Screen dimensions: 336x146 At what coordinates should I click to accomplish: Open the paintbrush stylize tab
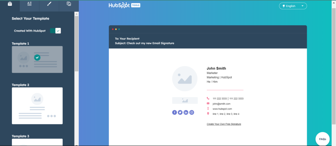coord(49,4)
